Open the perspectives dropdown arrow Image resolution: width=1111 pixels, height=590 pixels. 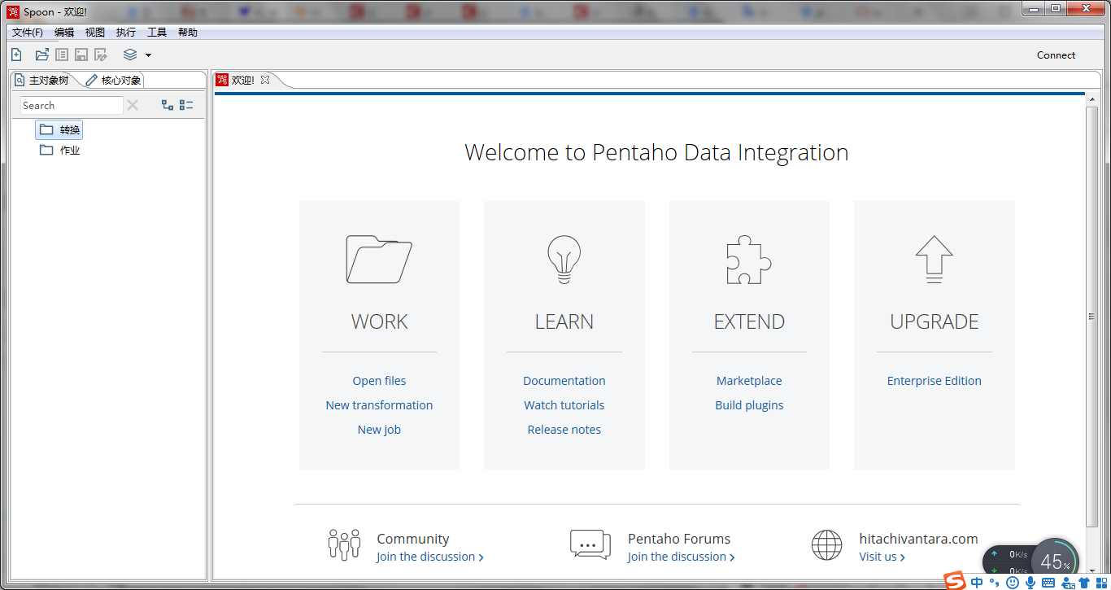coord(148,55)
